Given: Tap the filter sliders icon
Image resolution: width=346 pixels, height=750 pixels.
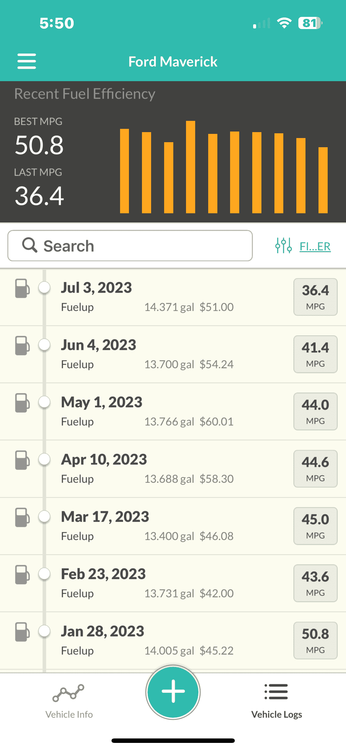Looking at the screenshot, I should point(283,246).
